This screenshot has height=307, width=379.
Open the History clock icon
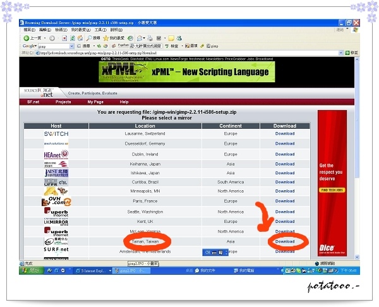coord(130,38)
